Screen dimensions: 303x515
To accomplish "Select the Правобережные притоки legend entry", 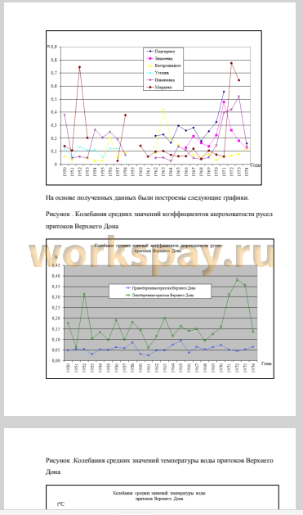I will [161, 288].
